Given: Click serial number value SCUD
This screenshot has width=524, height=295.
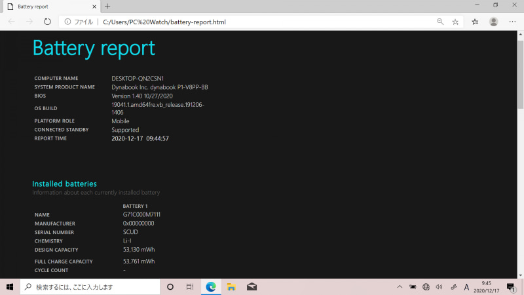Looking at the screenshot, I should (130, 232).
